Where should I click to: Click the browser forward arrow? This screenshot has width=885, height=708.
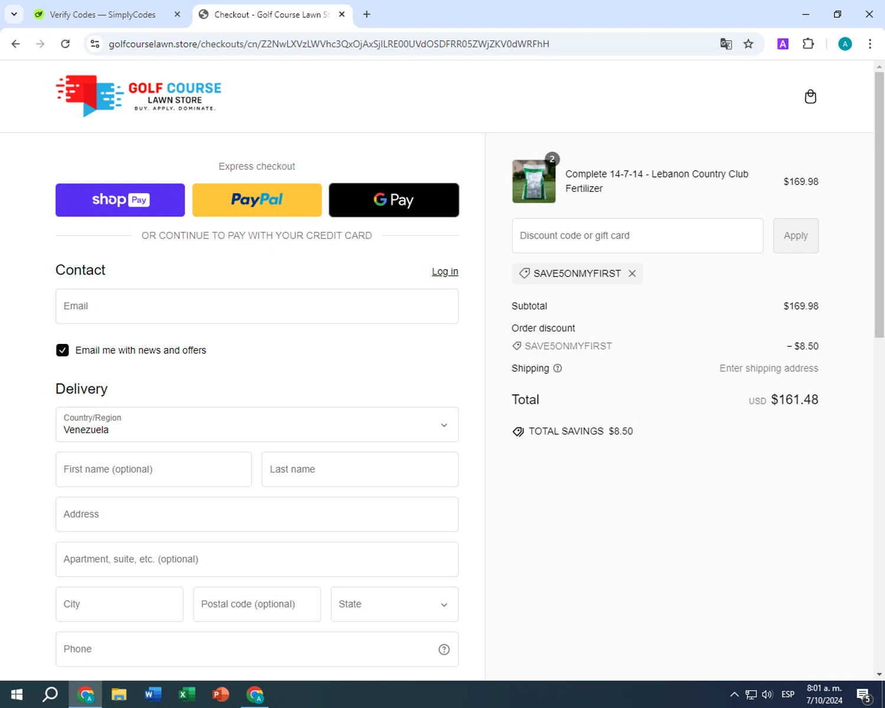[x=40, y=44]
